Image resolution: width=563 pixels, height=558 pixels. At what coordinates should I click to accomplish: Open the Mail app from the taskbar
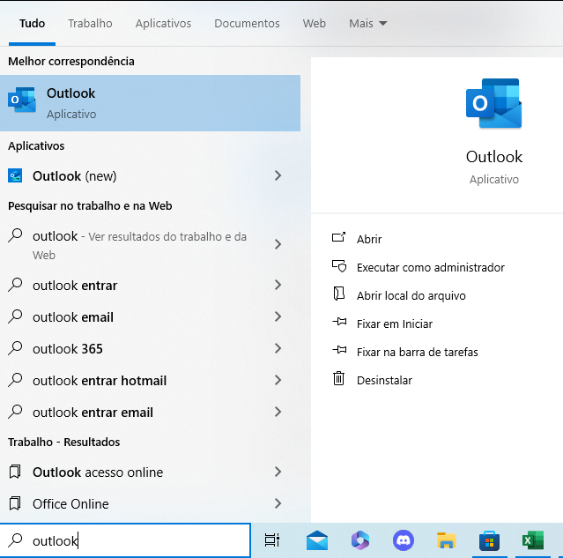(x=317, y=540)
